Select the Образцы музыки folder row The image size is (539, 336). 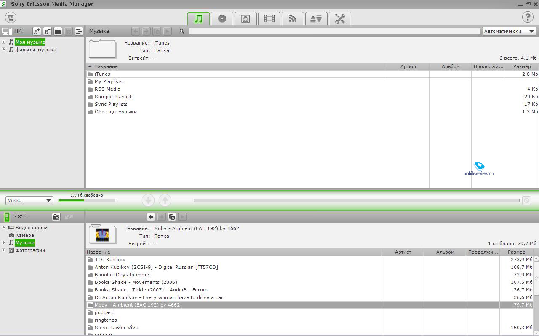(312, 112)
